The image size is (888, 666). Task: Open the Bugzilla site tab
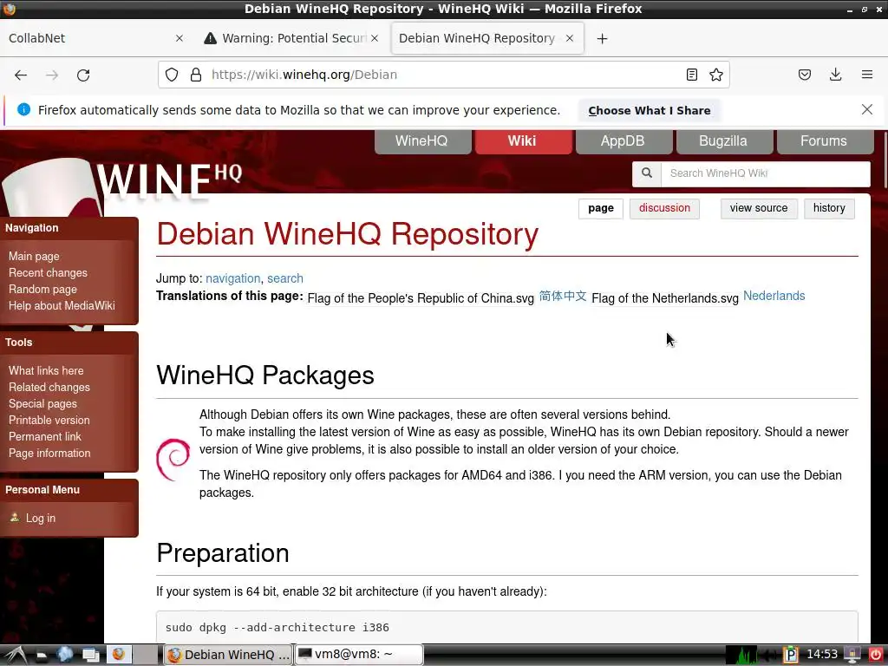pos(724,141)
